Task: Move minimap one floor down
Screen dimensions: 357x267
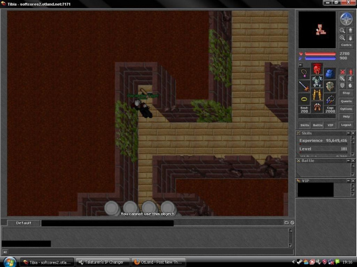Action: point(350,38)
